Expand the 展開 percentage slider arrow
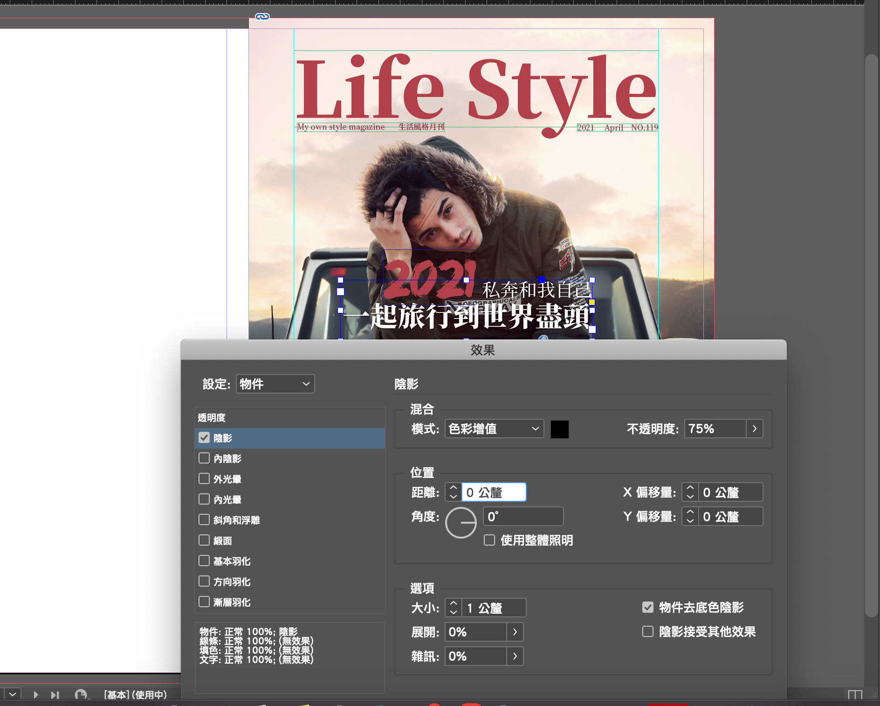Screen dimensions: 880x706 (515, 632)
